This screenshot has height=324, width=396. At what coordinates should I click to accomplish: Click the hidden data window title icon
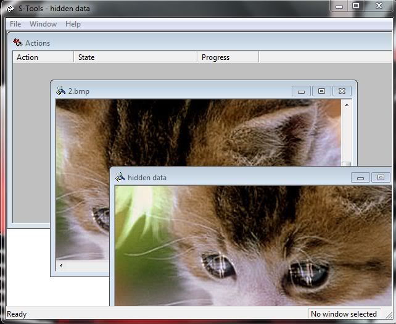[120, 177]
